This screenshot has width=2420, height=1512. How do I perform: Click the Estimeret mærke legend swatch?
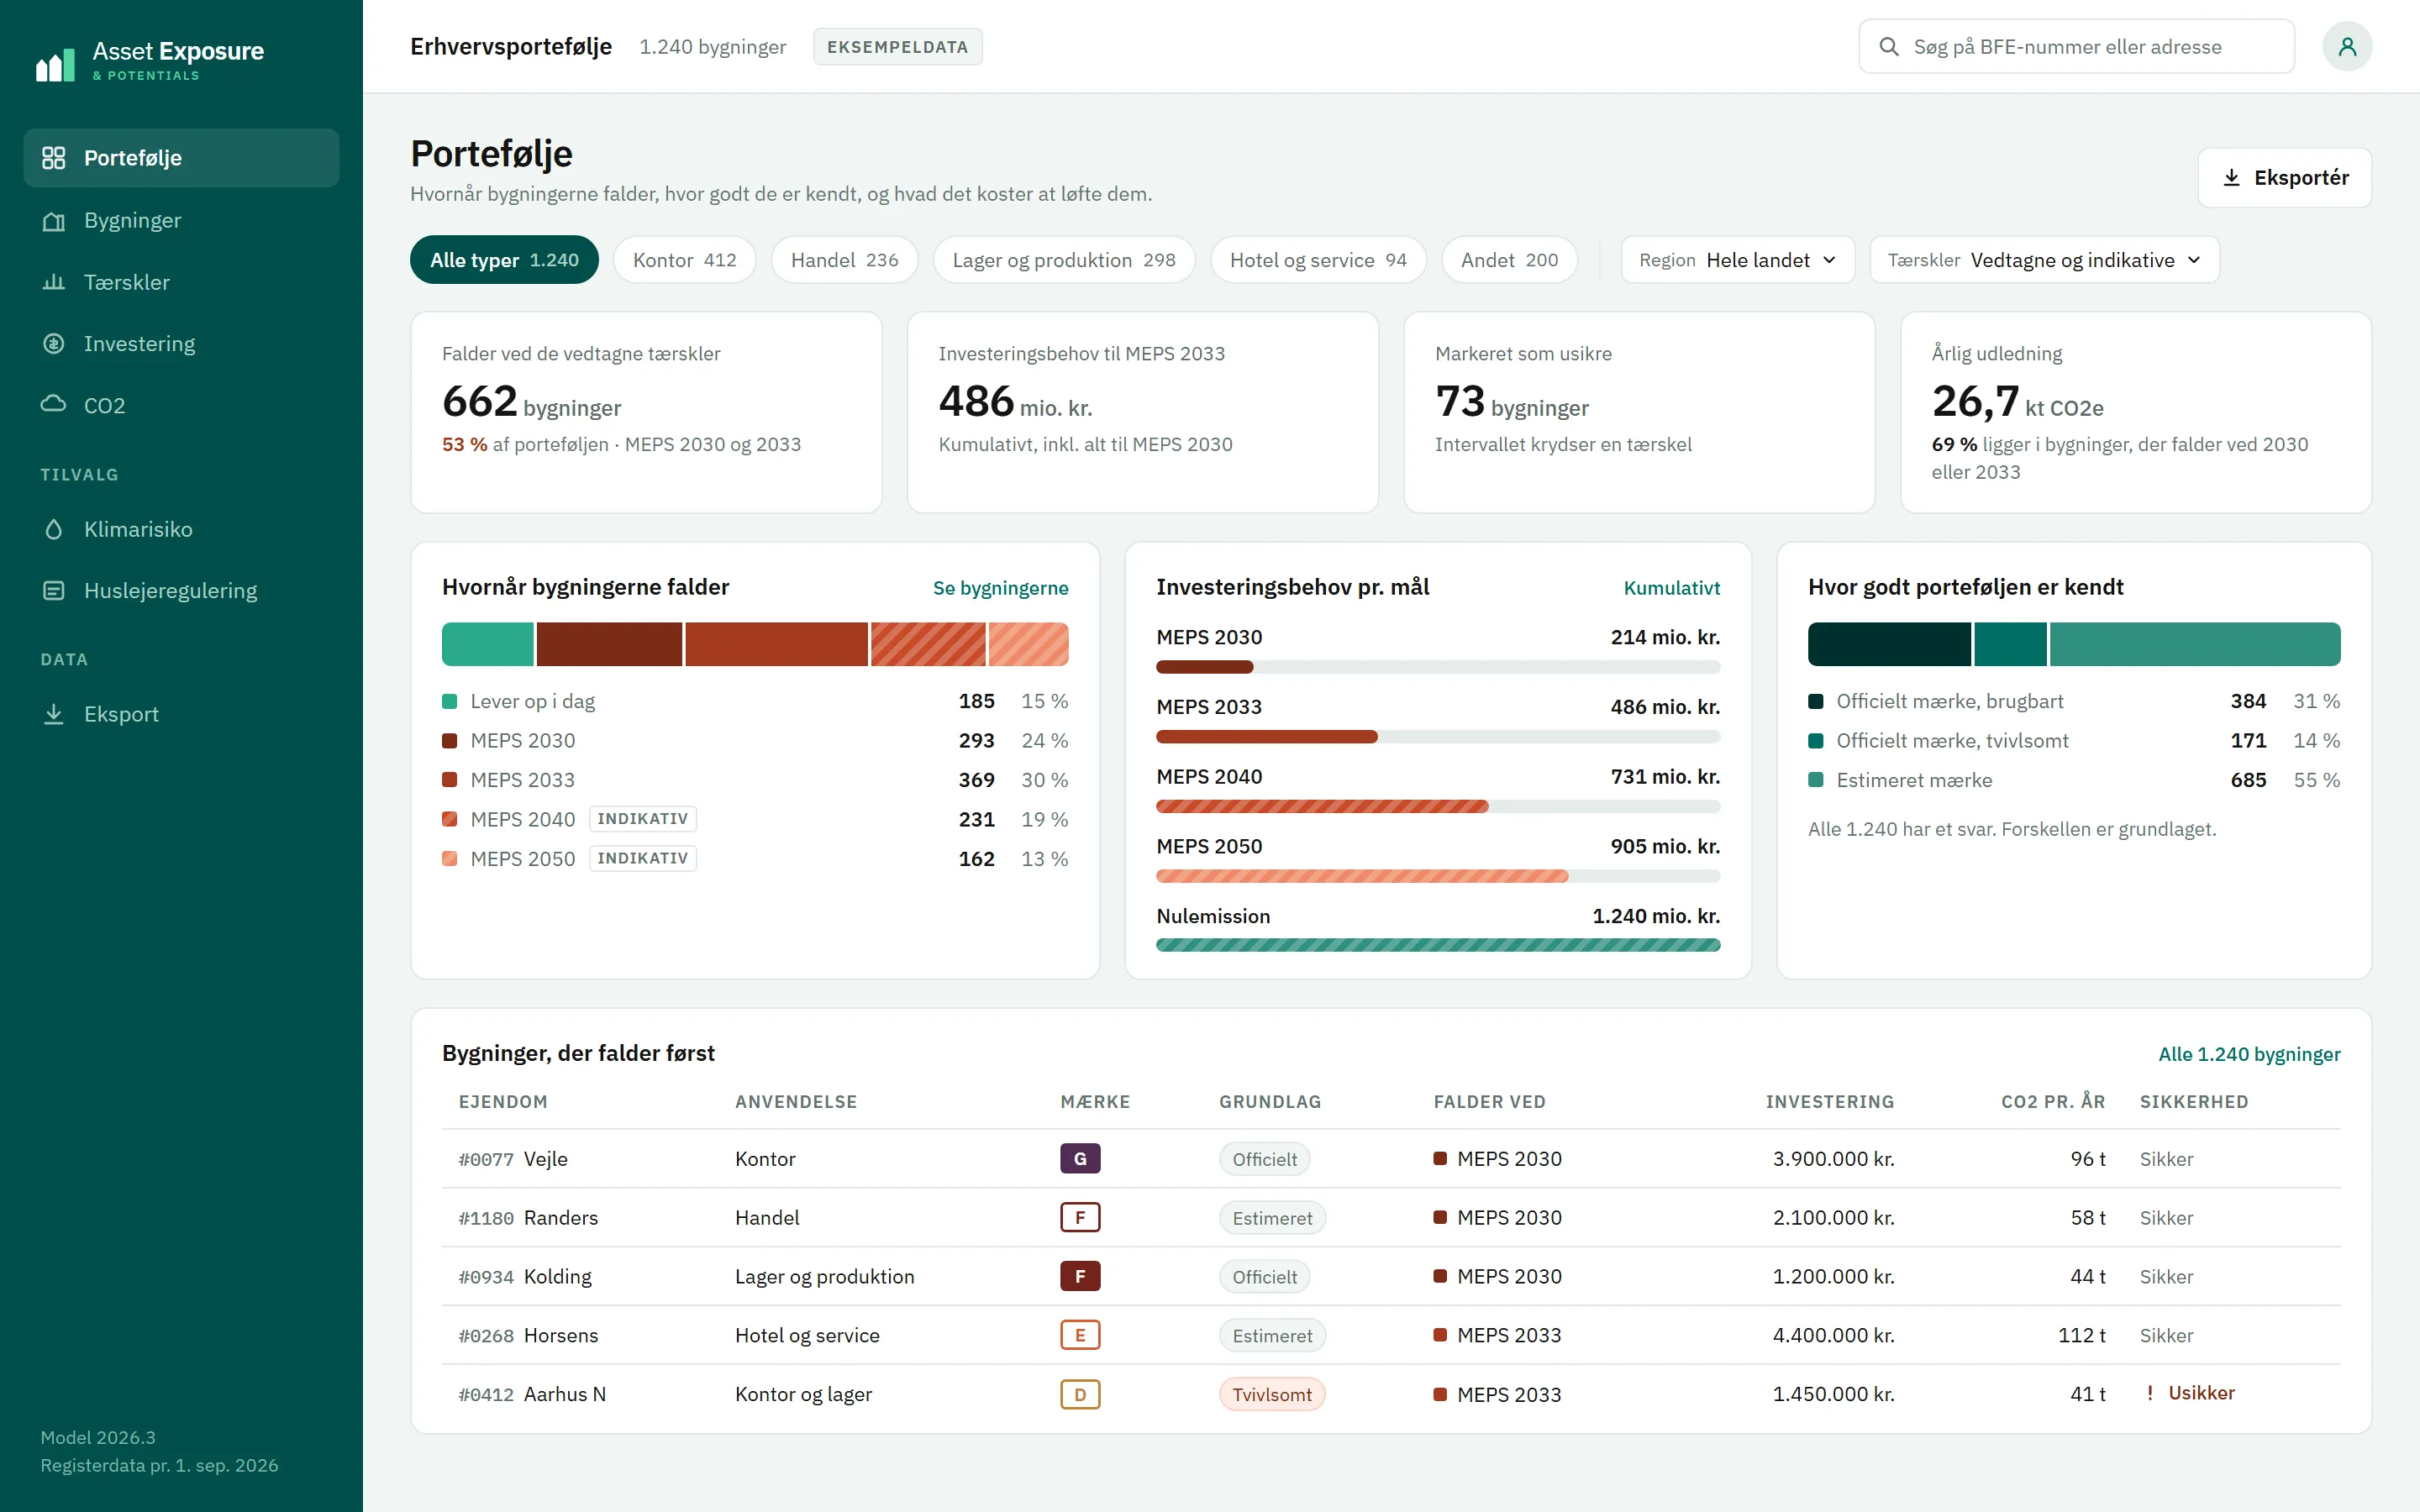[x=1816, y=780]
